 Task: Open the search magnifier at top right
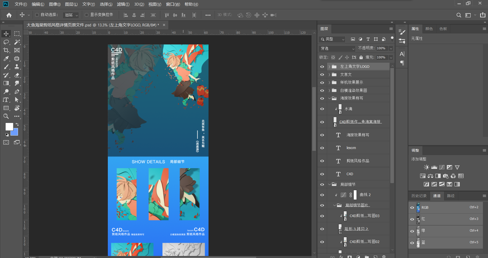pos(458,15)
